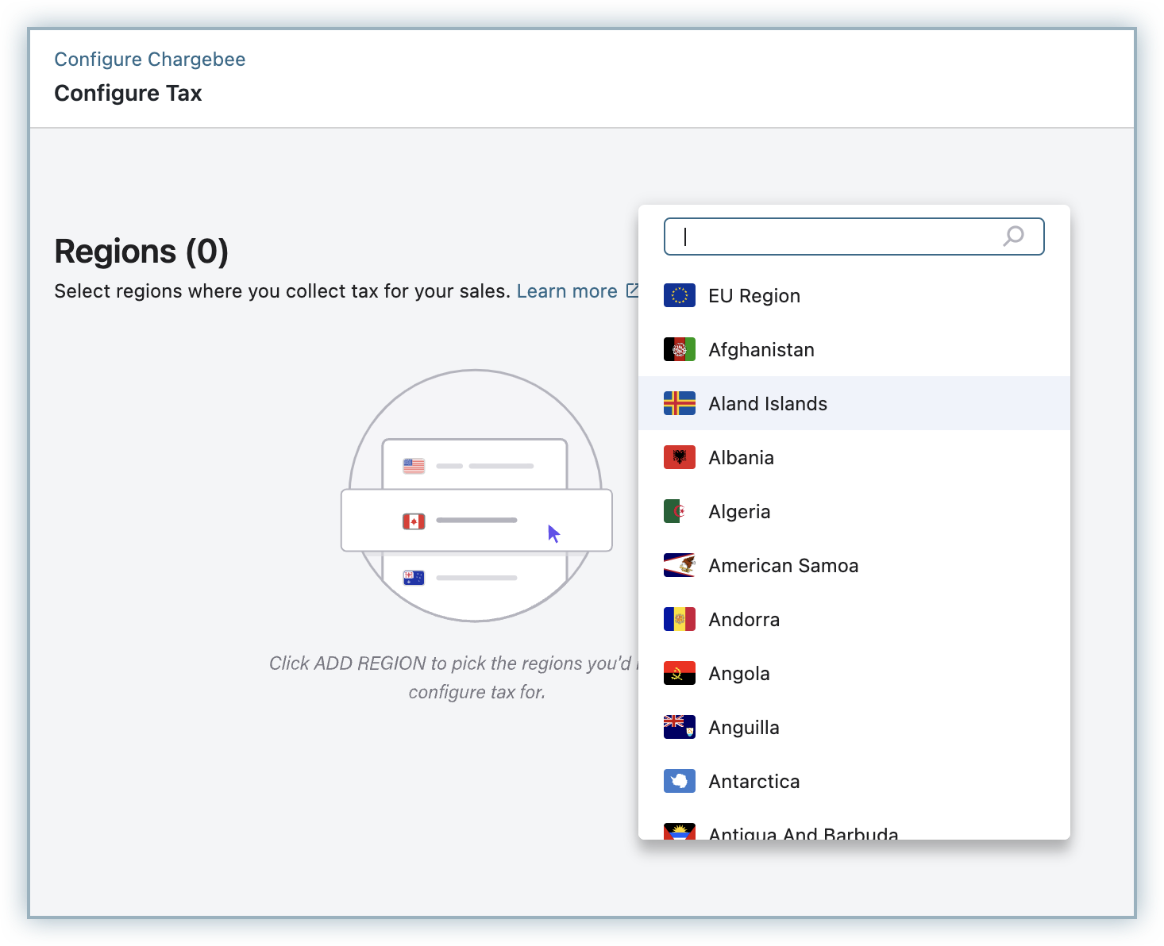Click the Albania flag icon
Viewport: 1164px width, 946px height.
pos(679,458)
